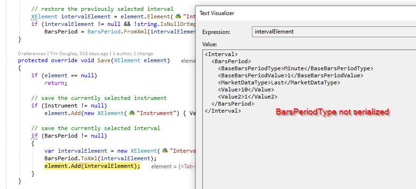Image resolution: width=416 pixels, height=189 pixels.
Task: Click the highlighted element.Add(intervalElement); line
Action: [x=92, y=166]
